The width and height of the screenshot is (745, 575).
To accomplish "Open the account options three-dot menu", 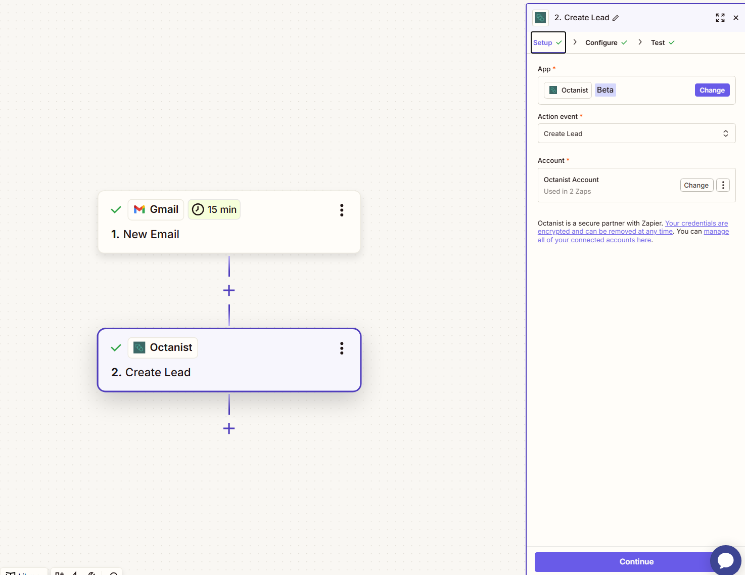I will point(723,185).
